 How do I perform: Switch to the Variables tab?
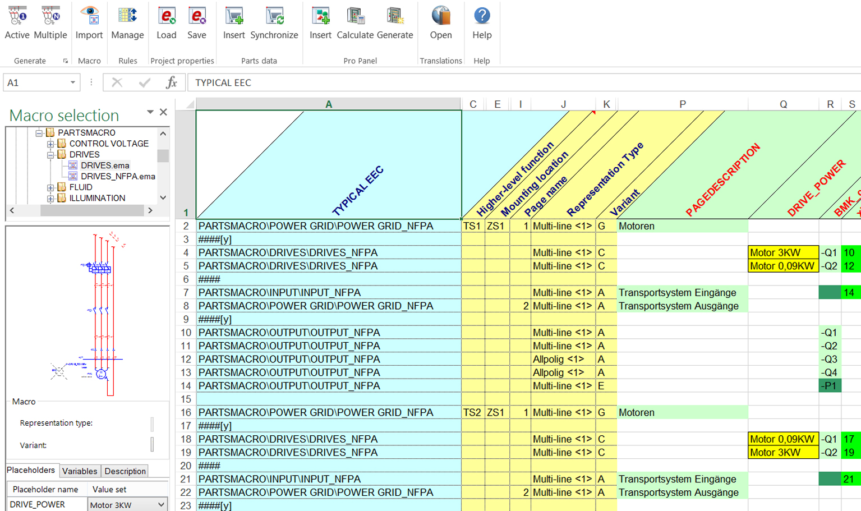pyautogui.click(x=80, y=471)
